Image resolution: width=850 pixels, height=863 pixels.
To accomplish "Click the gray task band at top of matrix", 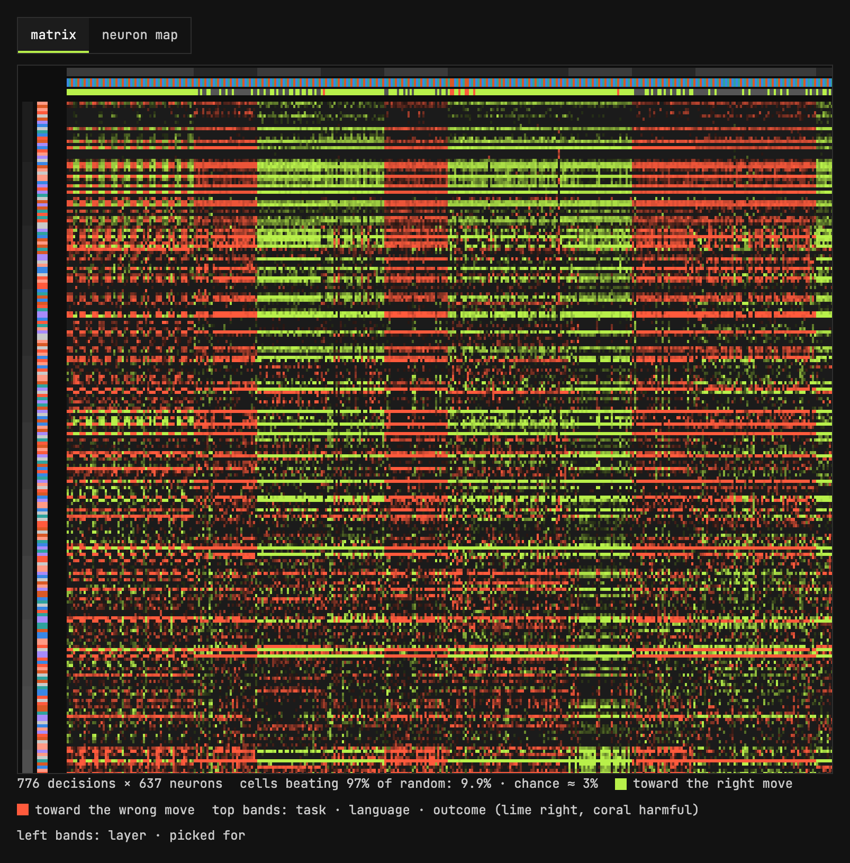I will 449,72.
